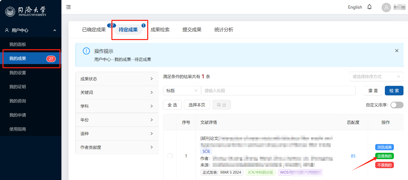Close the 操作提示 banner
Screen dimensions: 408x180
[x=397, y=51]
